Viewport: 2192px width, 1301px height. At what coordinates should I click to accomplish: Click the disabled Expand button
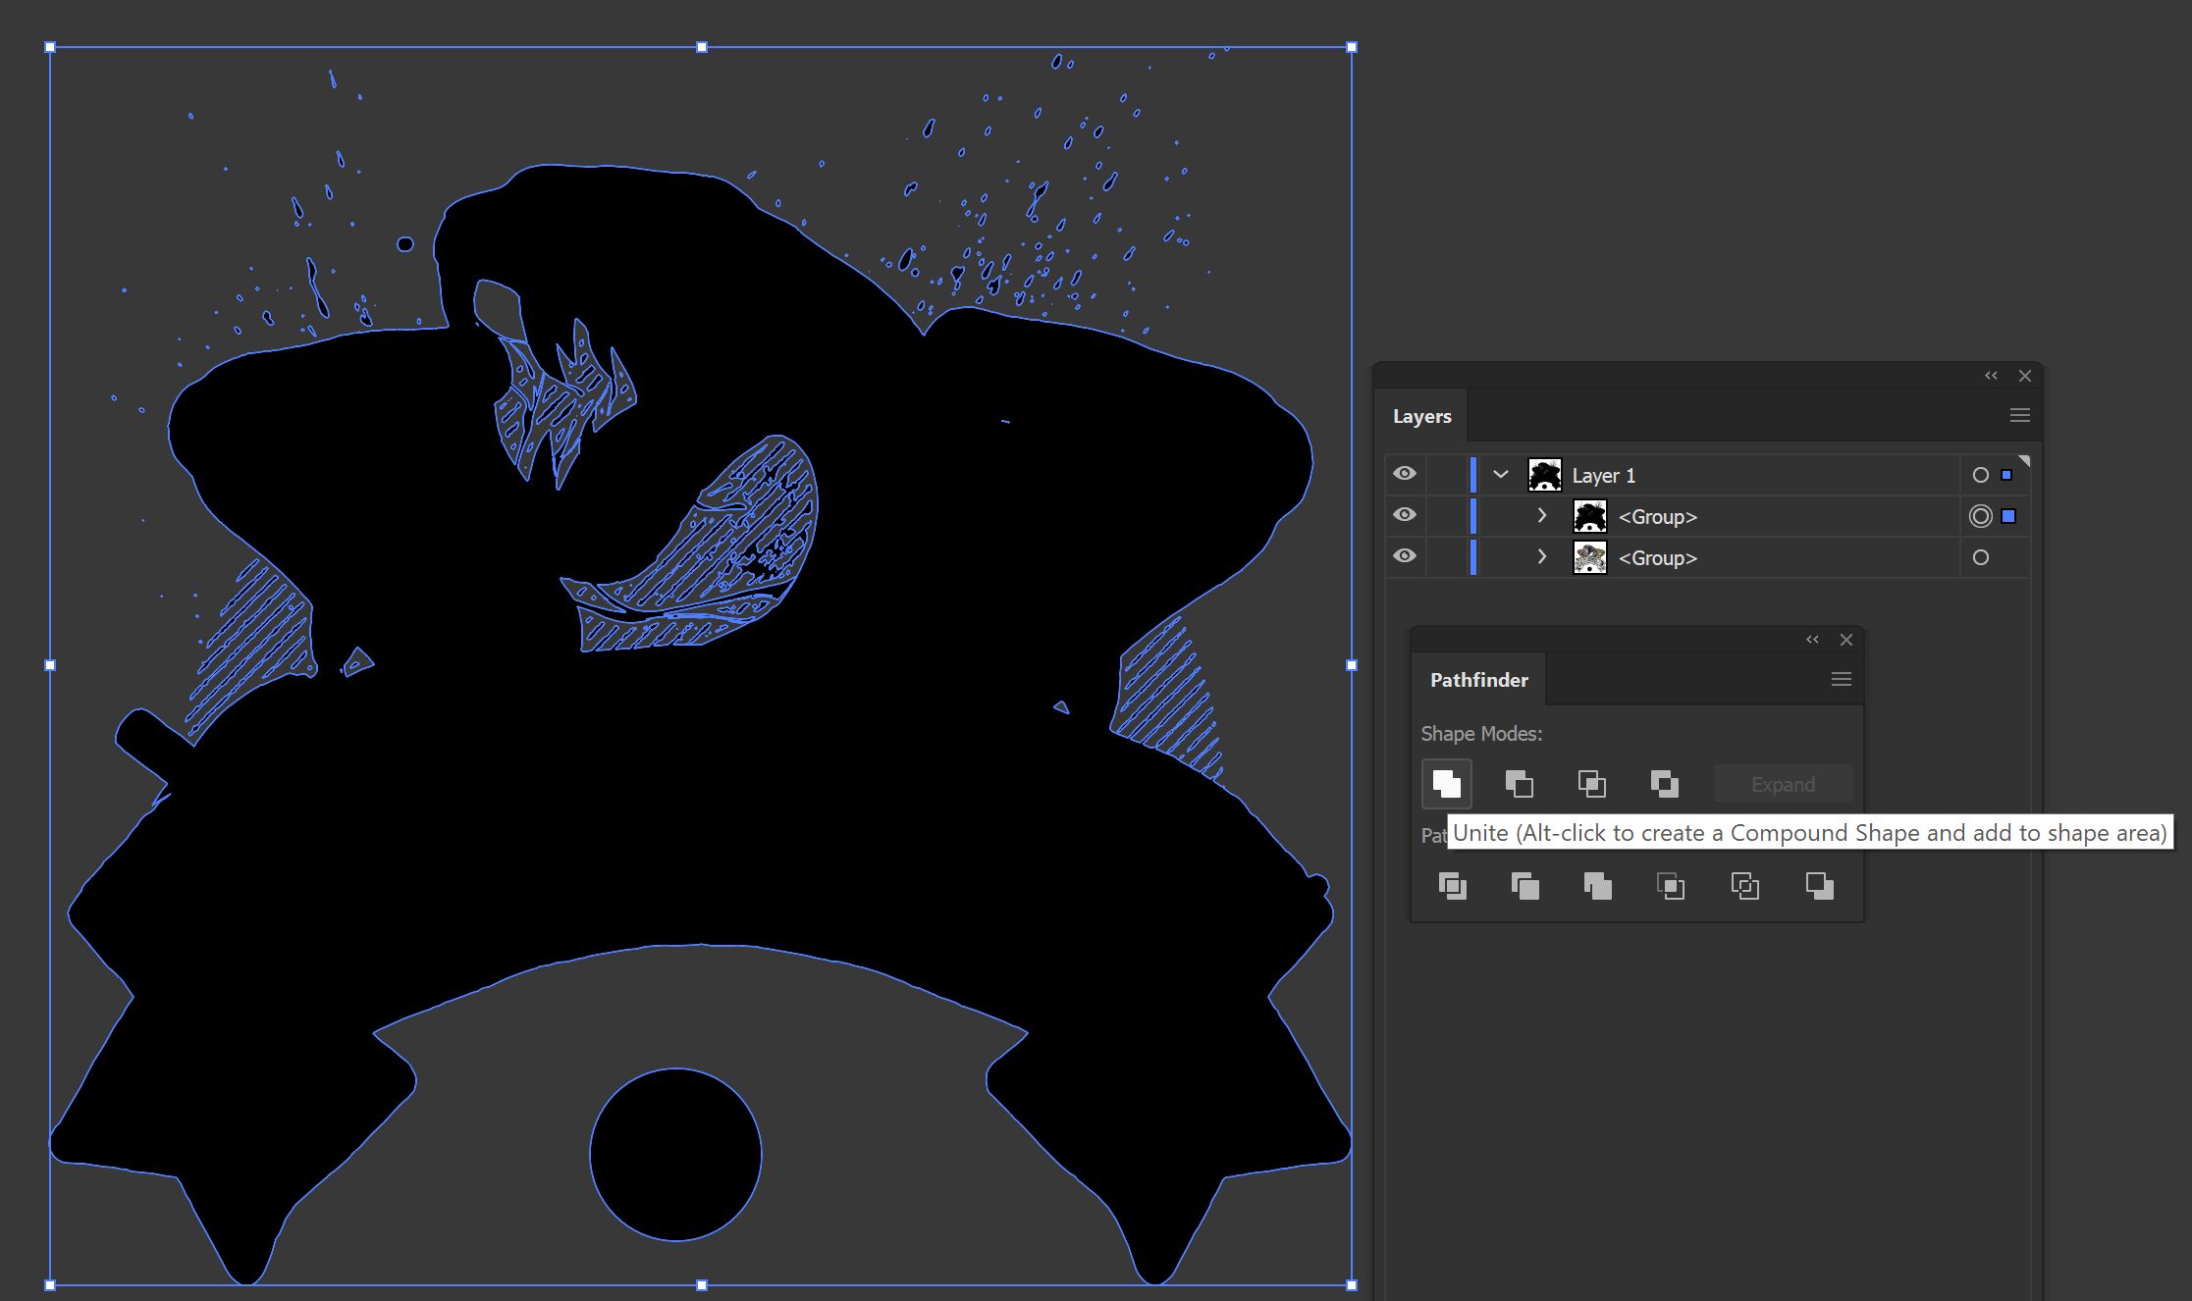coord(1783,784)
